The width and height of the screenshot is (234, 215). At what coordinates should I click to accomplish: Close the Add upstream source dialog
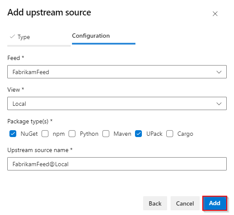point(215,14)
